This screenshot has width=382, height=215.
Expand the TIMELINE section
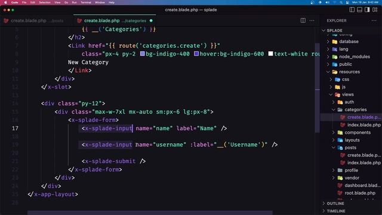coord(351,211)
